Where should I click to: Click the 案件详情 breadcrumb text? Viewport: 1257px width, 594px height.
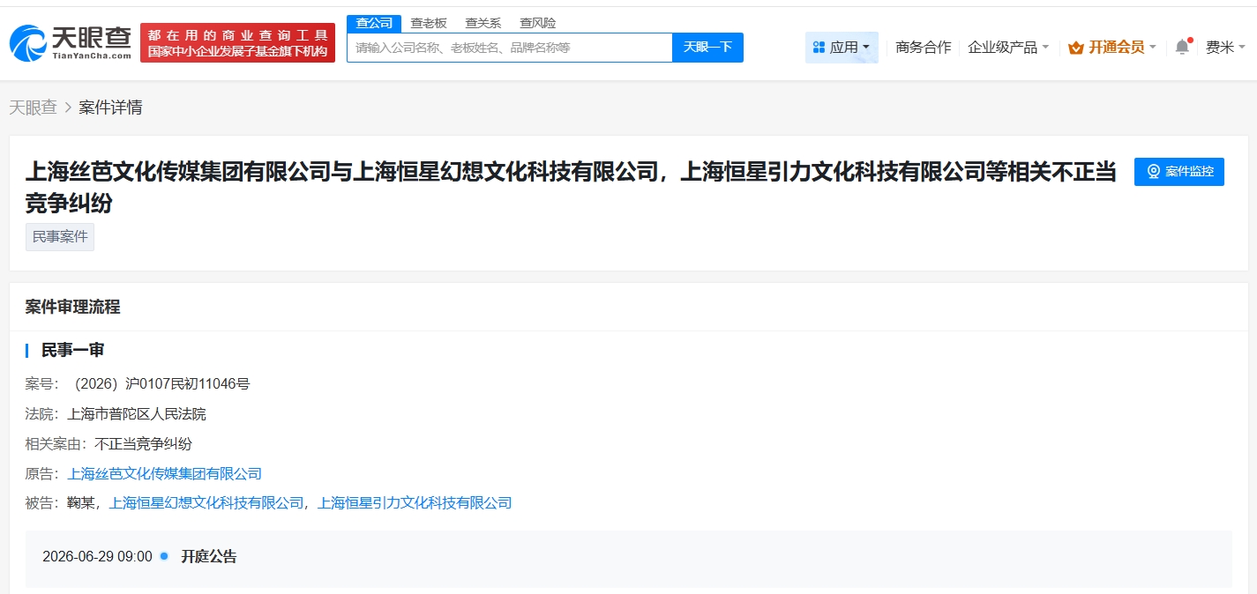(x=110, y=108)
